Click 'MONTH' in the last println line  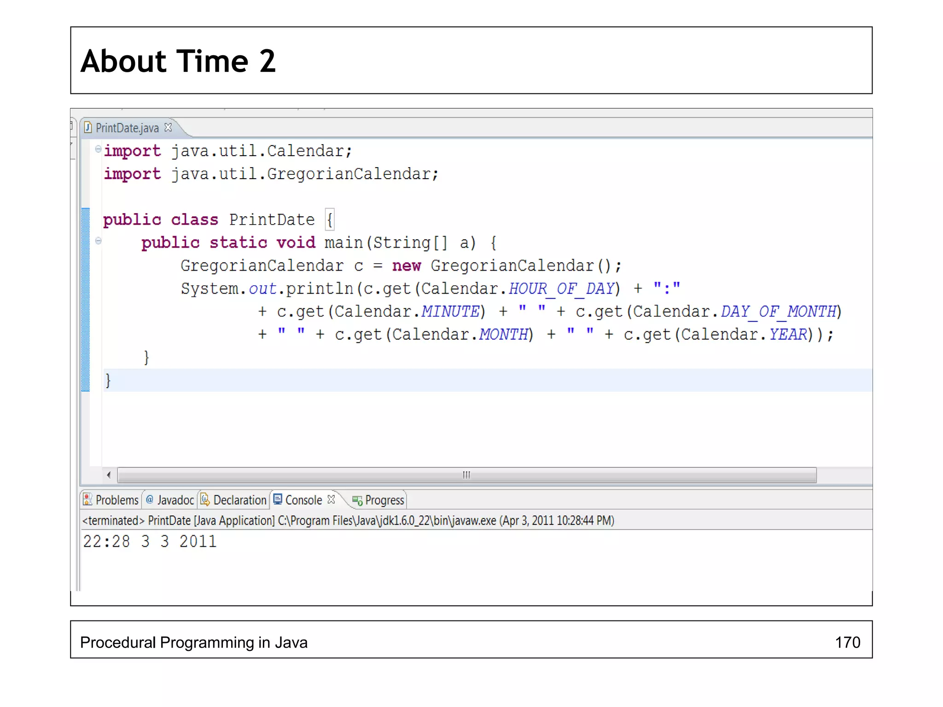click(x=504, y=335)
